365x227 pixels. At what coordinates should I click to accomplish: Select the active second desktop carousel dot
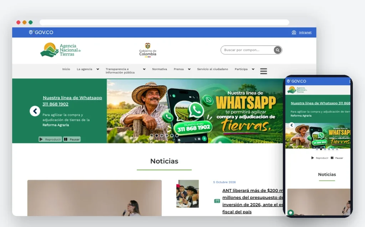point(157,135)
